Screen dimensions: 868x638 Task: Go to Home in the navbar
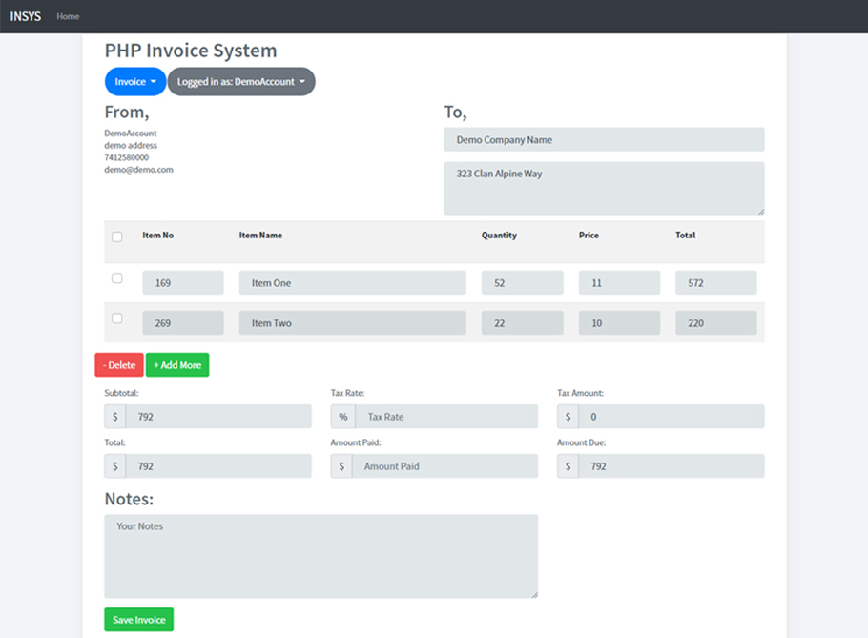pyautogui.click(x=68, y=16)
